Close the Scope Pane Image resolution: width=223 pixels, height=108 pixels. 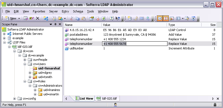coord(60,24)
